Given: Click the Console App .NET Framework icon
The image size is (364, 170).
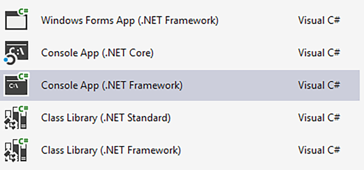Looking at the screenshot, I should point(16,85).
